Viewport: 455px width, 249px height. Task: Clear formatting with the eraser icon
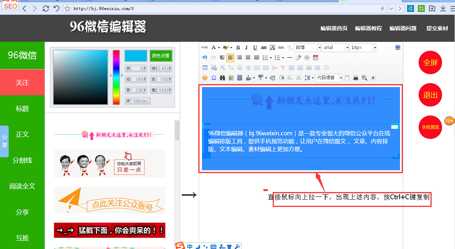tap(298, 58)
